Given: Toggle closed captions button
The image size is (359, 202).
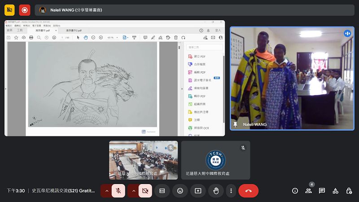Looking at the screenshot, I should click(162, 191).
